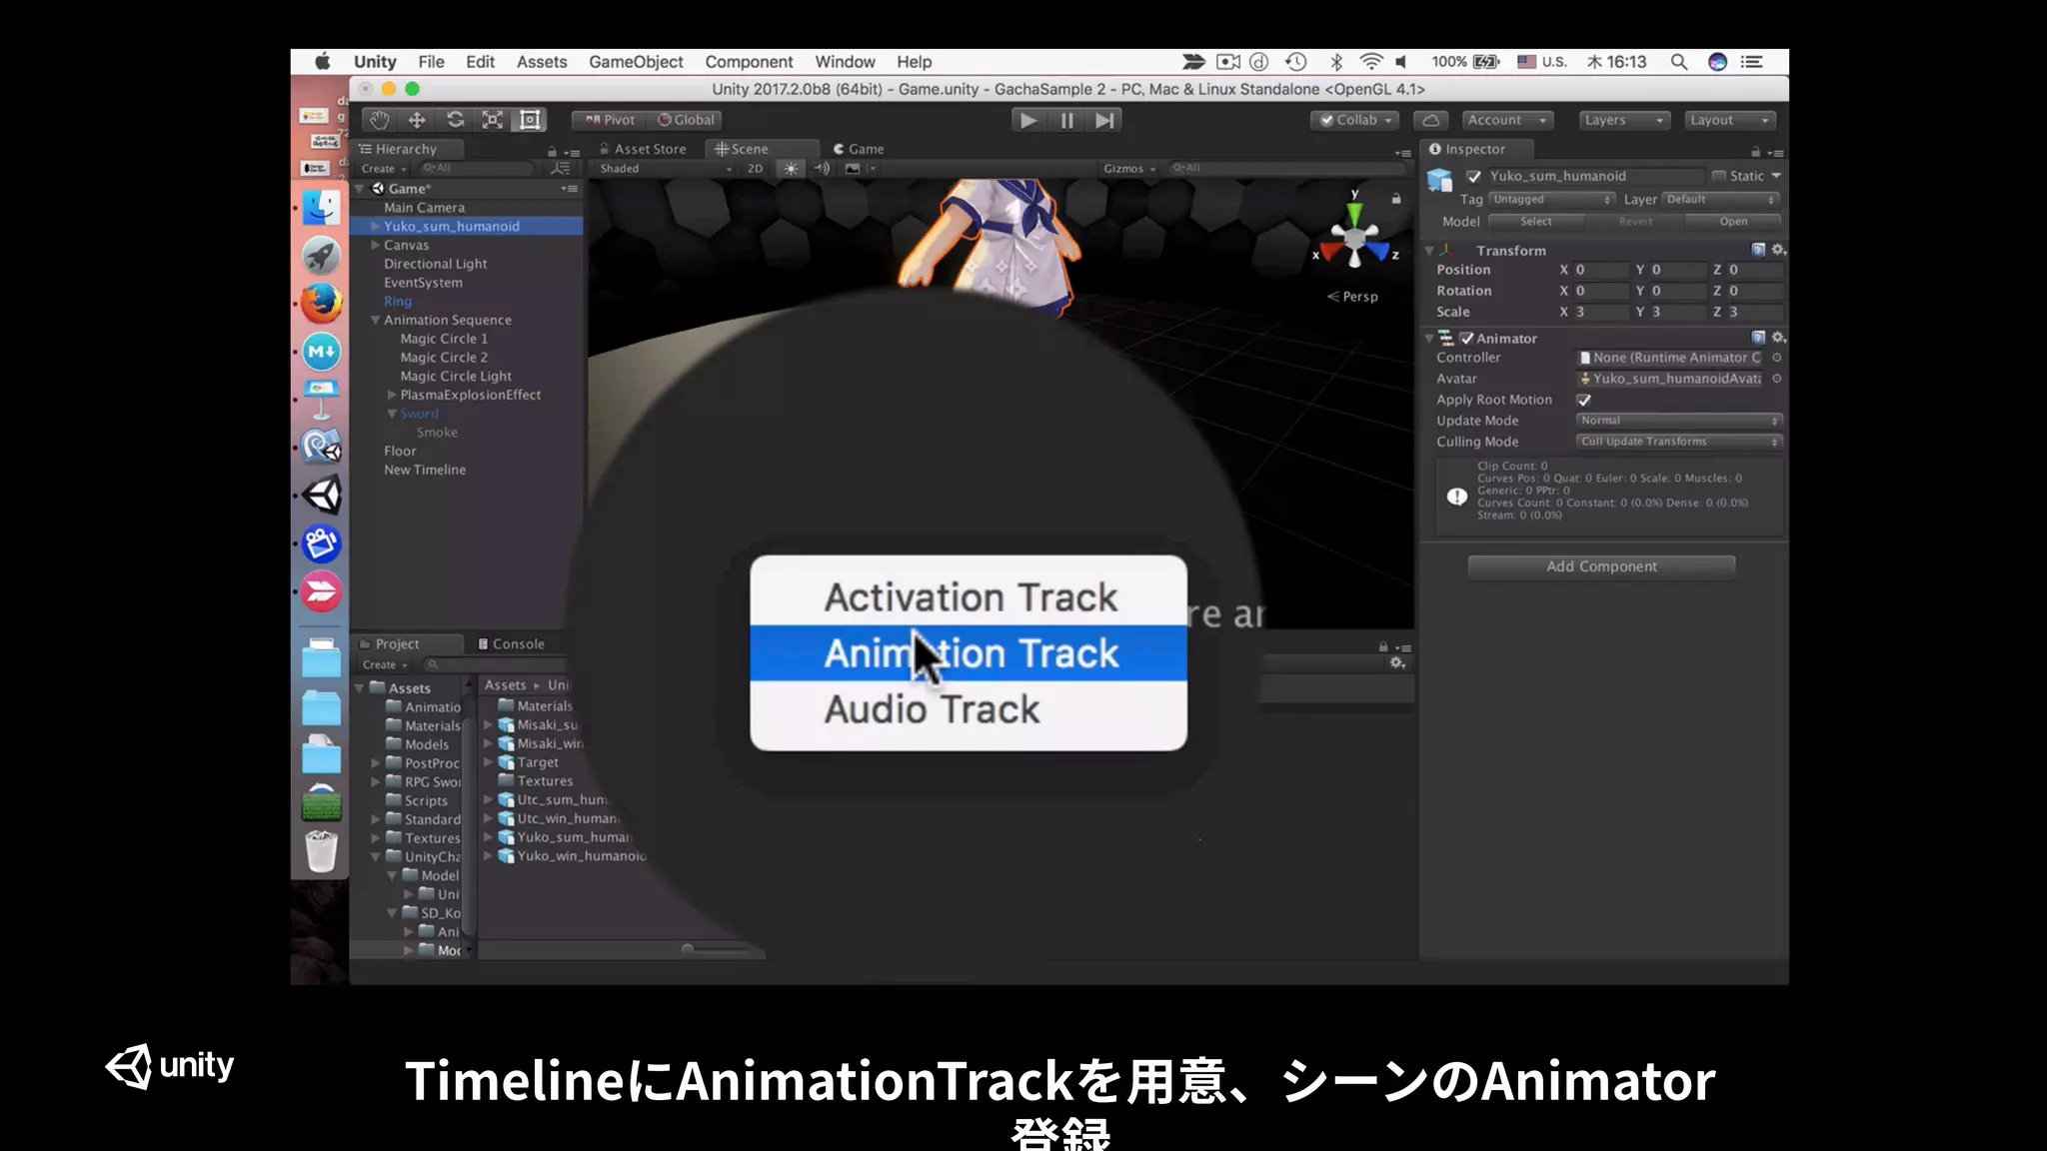Toggle Apply Root Motion checkbox
2047x1151 pixels.
click(x=1583, y=400)
